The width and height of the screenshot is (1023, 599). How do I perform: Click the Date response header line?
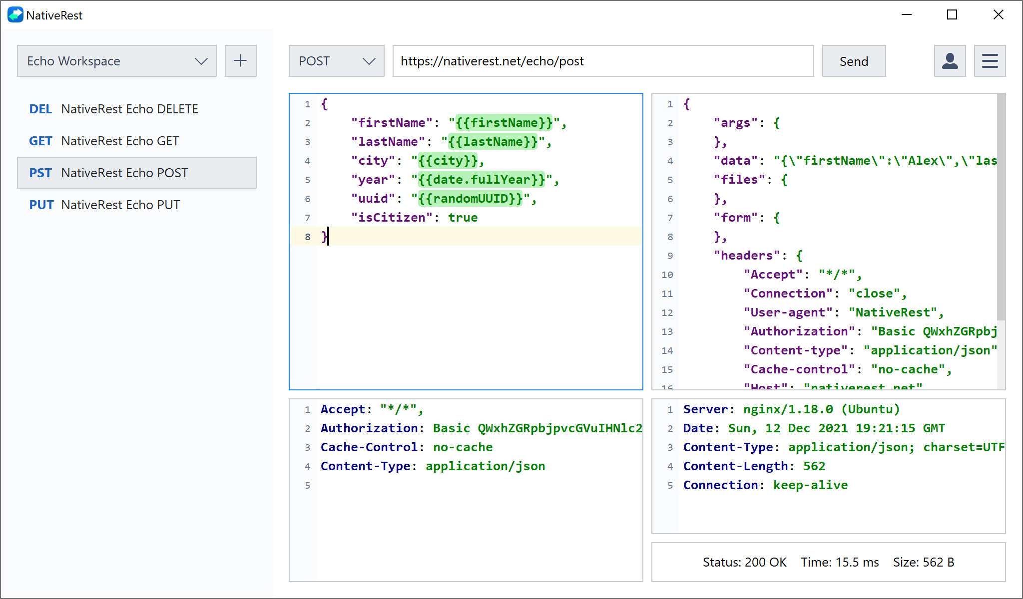[x=814, y=428]
